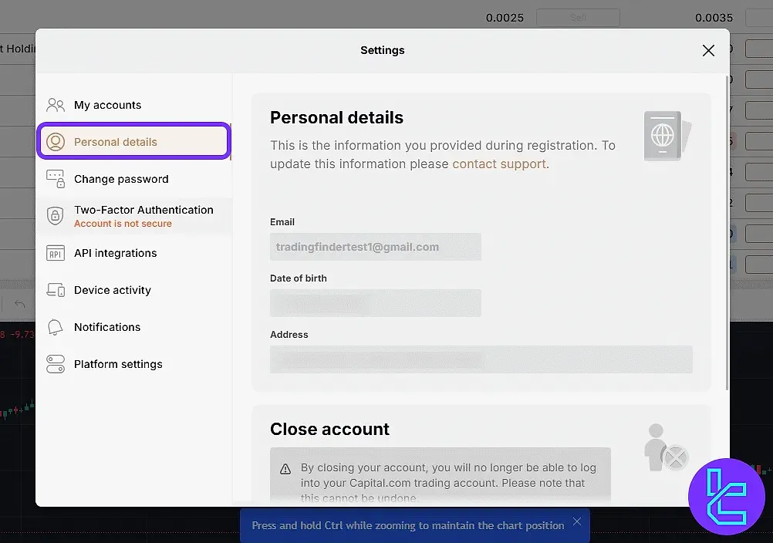Open Two-Factor Authentication settings
Image resolution: width=773 pixels, height=543 pixels.
point(143,210)
